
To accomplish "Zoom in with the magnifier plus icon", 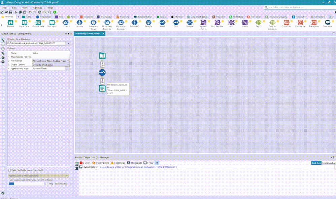I will [x=45, y=12].
